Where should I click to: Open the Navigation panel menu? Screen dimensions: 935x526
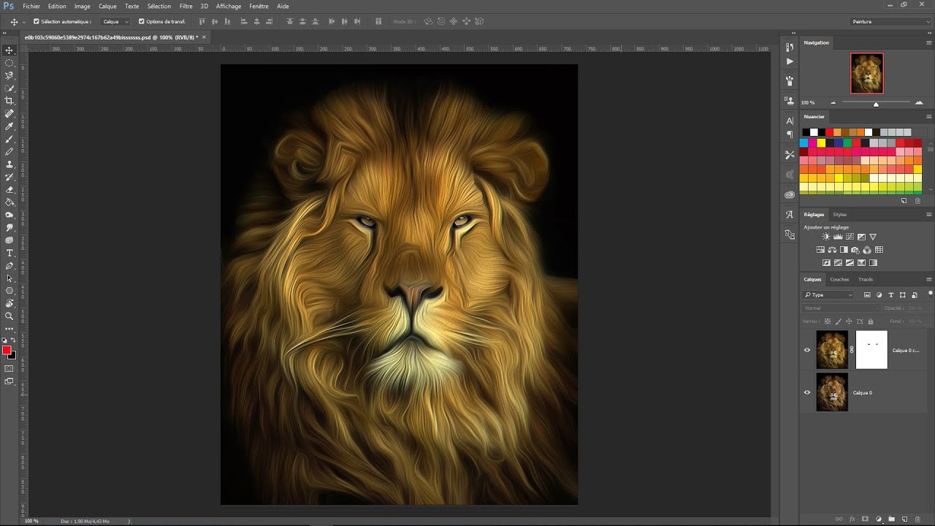(x=929, y=43)
